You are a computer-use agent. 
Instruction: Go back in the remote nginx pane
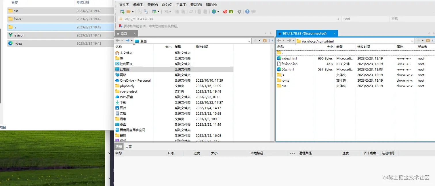pyautogui.click(x=279, y=41)
